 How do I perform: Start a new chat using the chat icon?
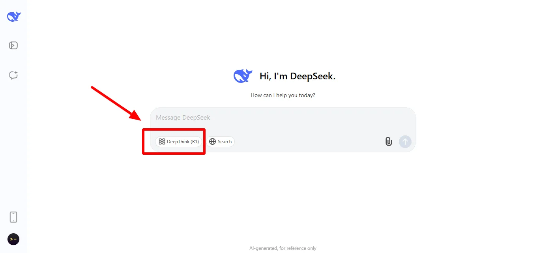click(x=13, y=75)
